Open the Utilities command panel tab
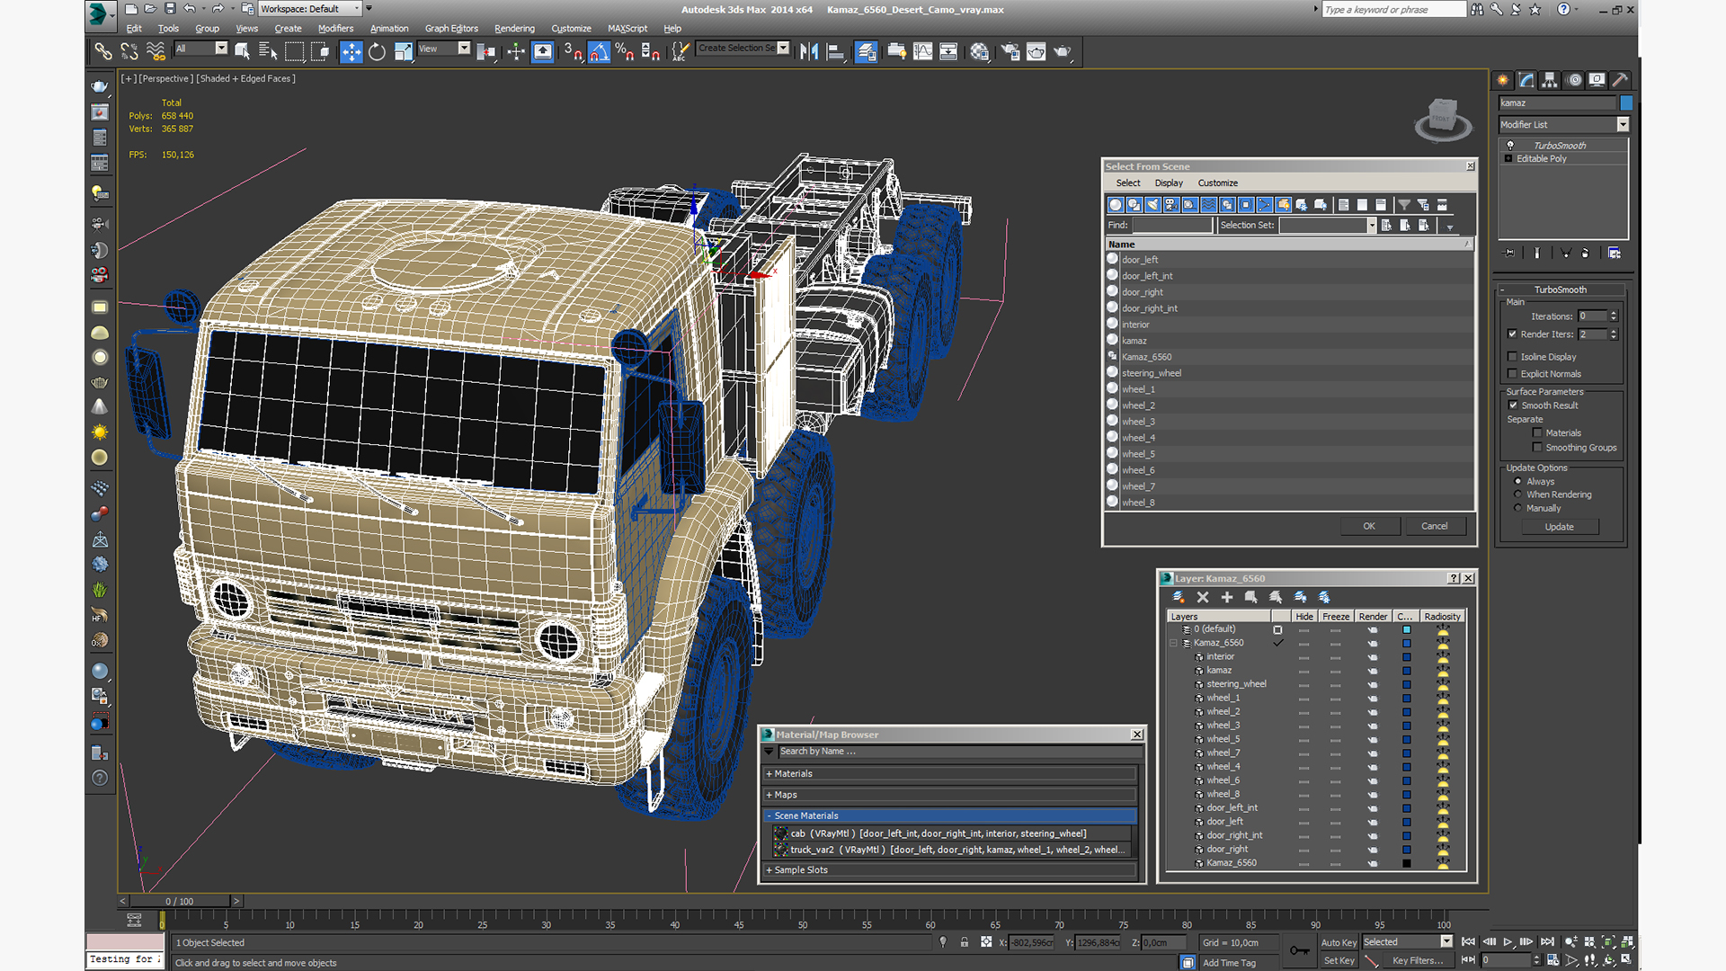Screen dimensions: 1726x971 click(x=1620, y=80)
